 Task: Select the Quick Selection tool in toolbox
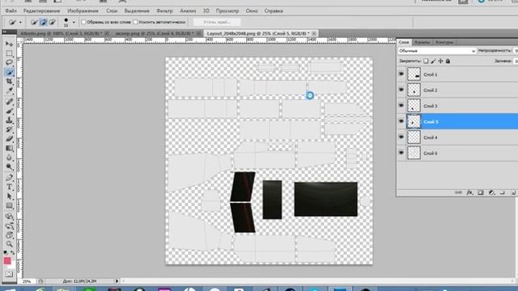[9, 72]
